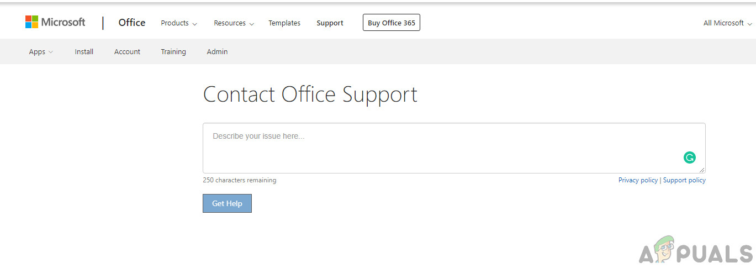Go to the Admin section

click(217, 52)
